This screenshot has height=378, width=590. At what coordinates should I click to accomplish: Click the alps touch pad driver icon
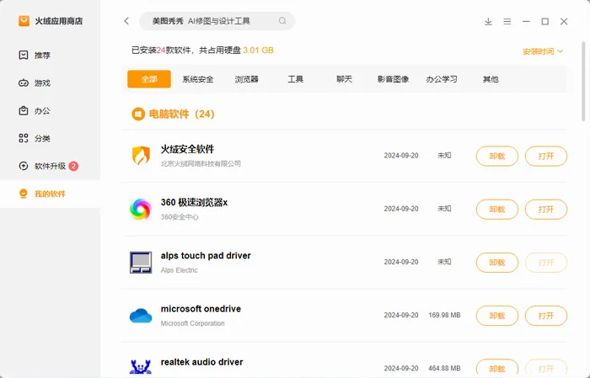click(x=141, y=263)
